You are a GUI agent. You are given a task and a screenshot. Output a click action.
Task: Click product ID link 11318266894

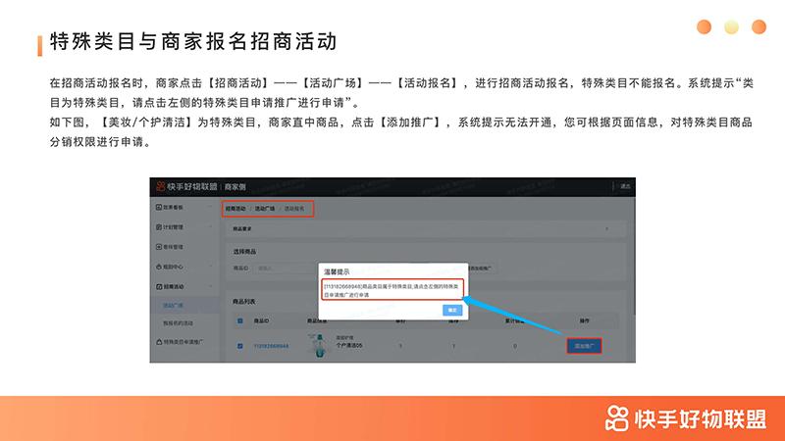272,346
